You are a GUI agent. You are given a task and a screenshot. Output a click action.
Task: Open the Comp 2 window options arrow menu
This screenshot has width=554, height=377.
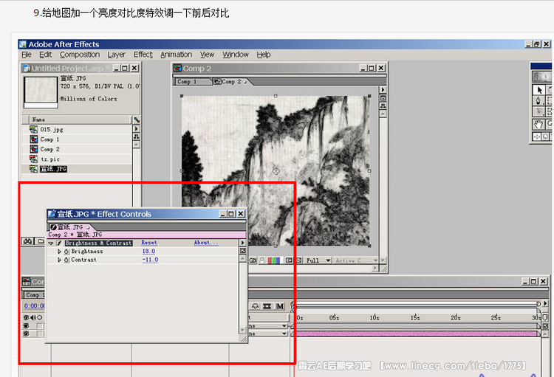coord(383,90)
